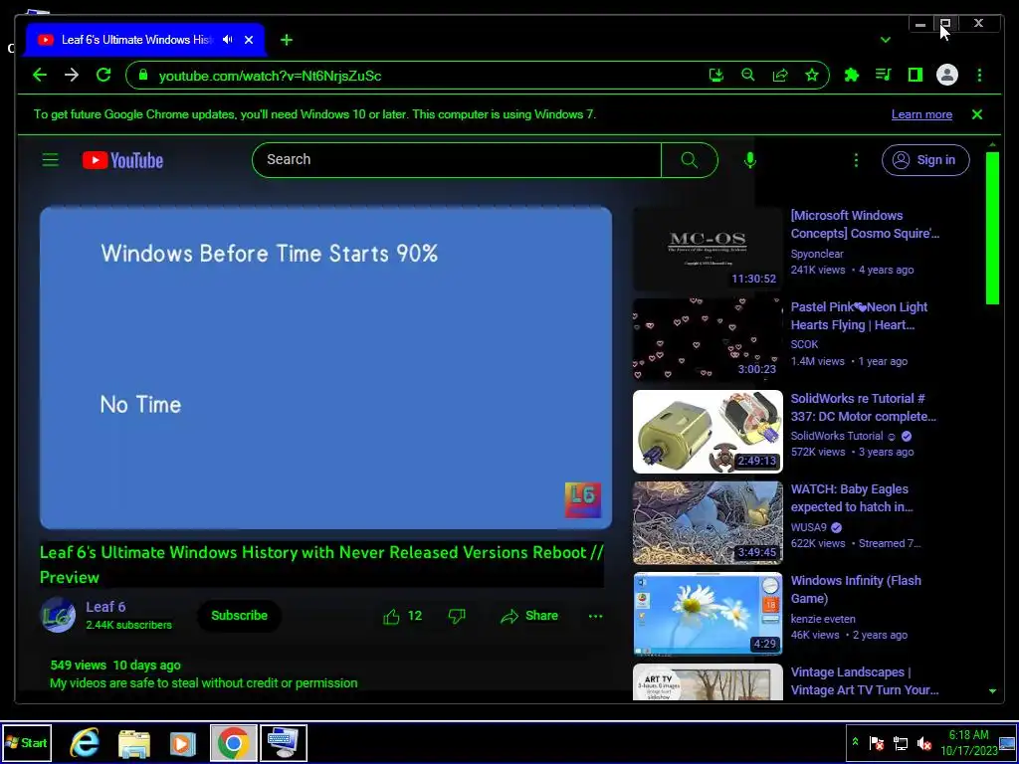1019x764 pixels.
Task: Click the green page scrollbar thumb
Action: pyautogui.click(x=992, y=228)
